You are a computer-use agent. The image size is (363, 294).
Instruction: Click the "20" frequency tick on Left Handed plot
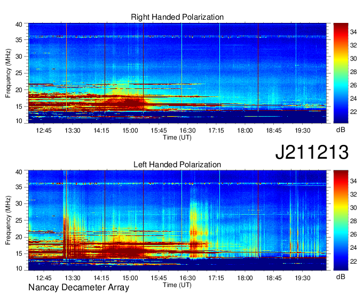point(19,237)
